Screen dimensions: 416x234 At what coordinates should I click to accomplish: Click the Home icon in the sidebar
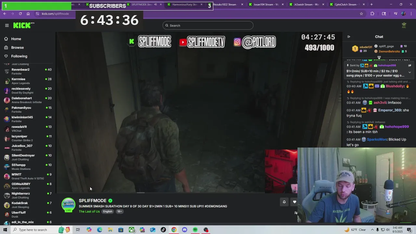(6, 39)
